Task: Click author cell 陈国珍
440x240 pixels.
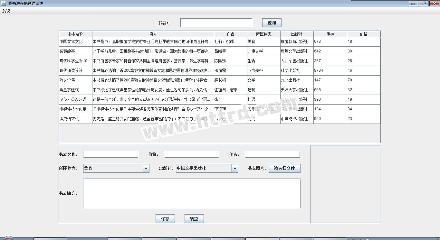Action: [x=231, y=61]
